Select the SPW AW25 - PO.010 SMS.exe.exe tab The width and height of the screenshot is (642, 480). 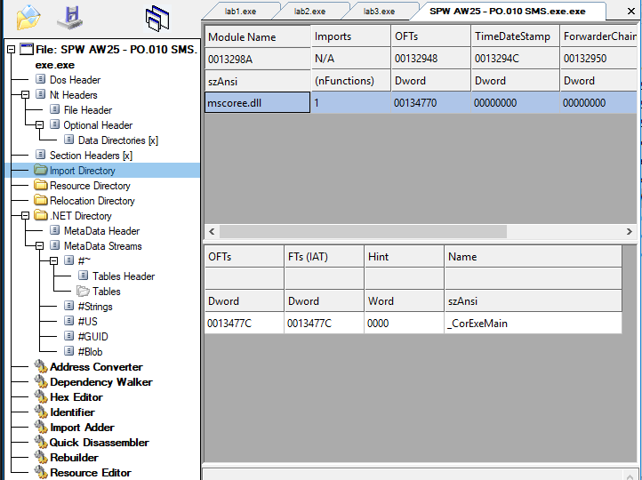pyautogui.click(x=508, y=11)
